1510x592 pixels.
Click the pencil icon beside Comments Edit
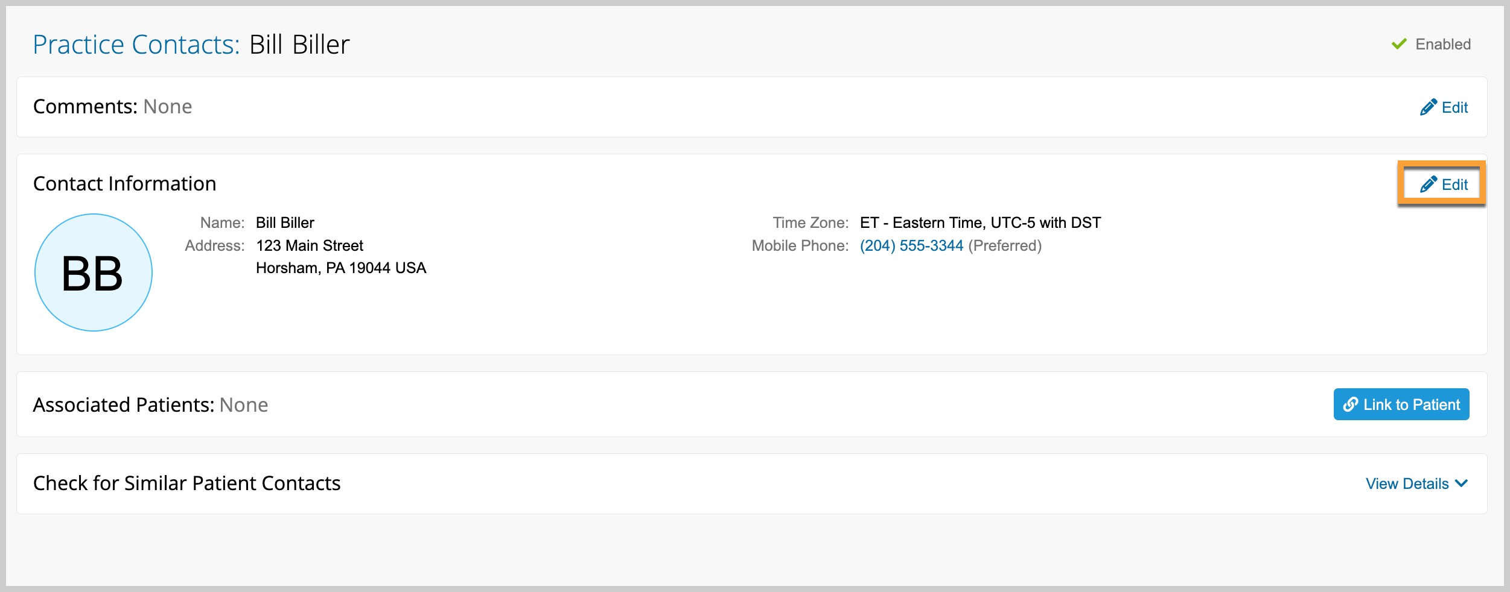tap(1428, 107)
